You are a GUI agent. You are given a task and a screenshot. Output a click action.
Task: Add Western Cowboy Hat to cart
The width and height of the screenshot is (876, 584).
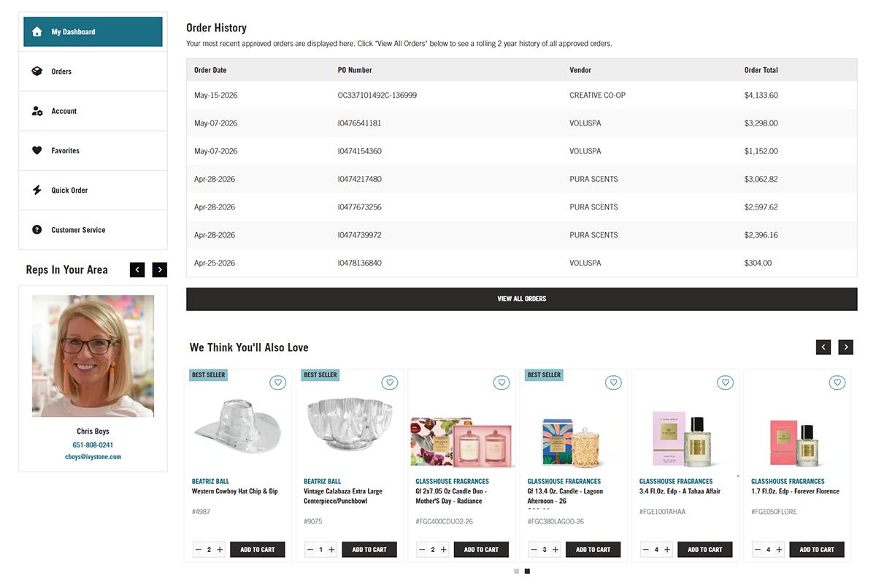(x=258, y=550)
